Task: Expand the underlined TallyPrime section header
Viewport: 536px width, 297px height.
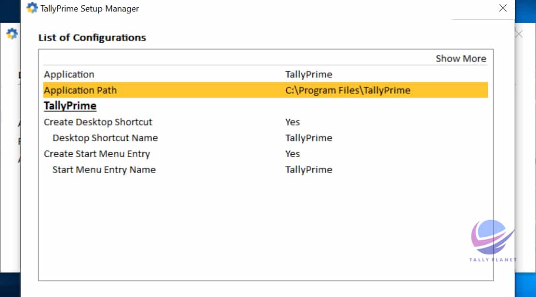Action: pos(70,106)
